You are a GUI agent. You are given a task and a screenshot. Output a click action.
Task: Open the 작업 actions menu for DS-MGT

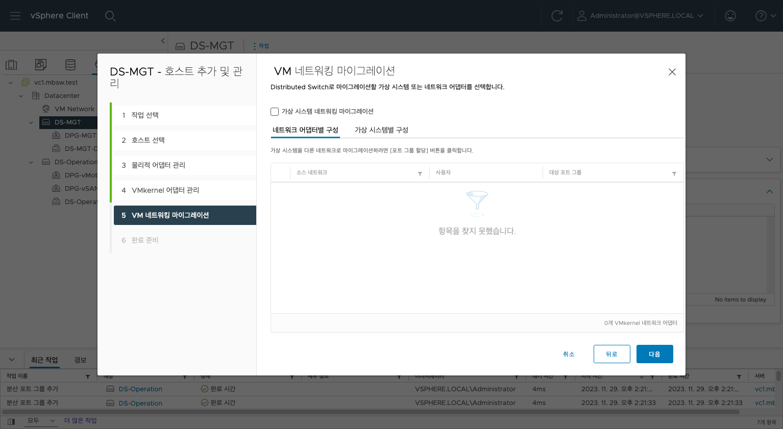pos(261,46)
